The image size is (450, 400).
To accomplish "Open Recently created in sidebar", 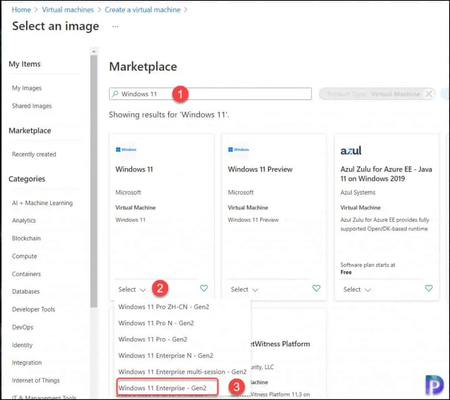I will (x=34, y=154).
